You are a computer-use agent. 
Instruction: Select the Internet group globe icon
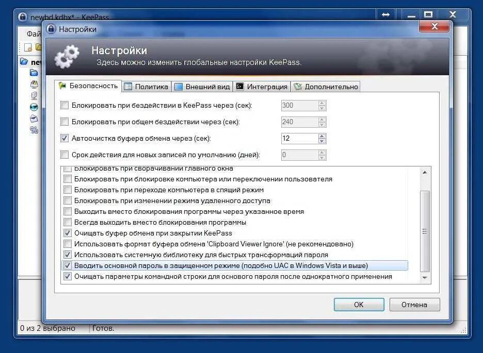(34, 107)
